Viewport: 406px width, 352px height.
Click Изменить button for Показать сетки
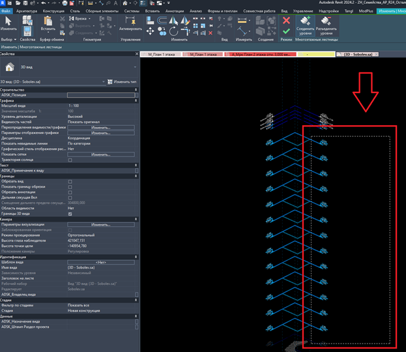(101, 154)
